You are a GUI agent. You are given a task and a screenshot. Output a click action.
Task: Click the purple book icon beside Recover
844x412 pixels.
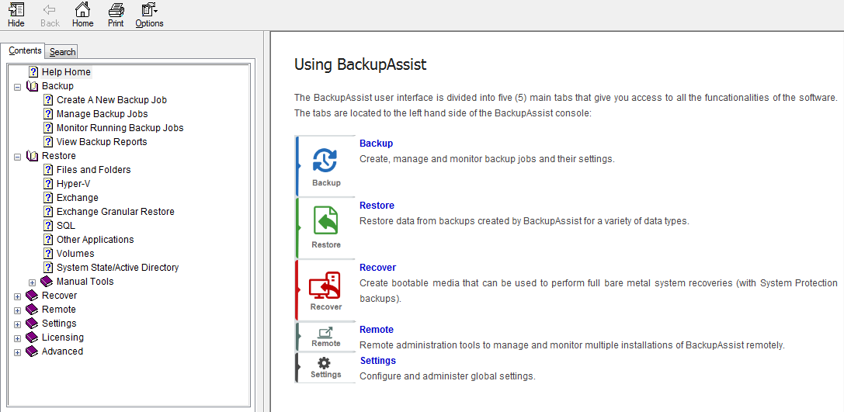tap(33, 296)
